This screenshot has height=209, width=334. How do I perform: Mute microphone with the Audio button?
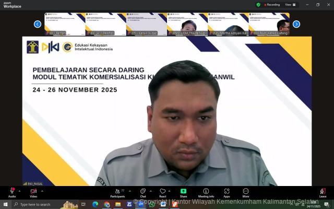coord(12,192)
